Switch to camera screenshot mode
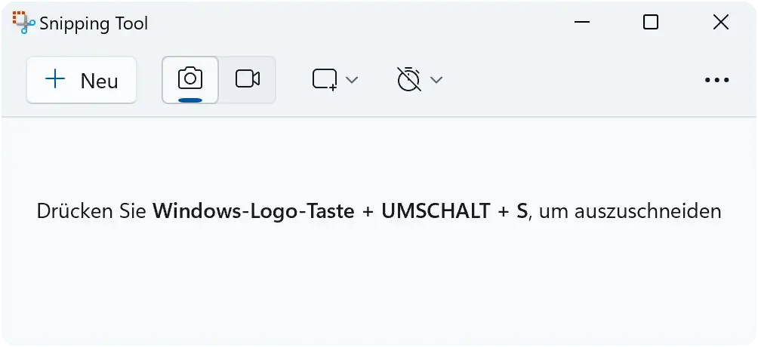This screenshot has width=758, height=347. tap(190, 80)
